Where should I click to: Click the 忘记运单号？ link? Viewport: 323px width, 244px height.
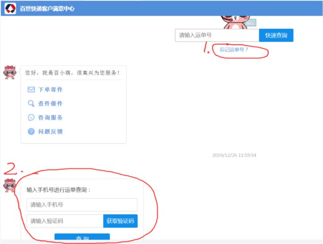[x=234, y=50]
